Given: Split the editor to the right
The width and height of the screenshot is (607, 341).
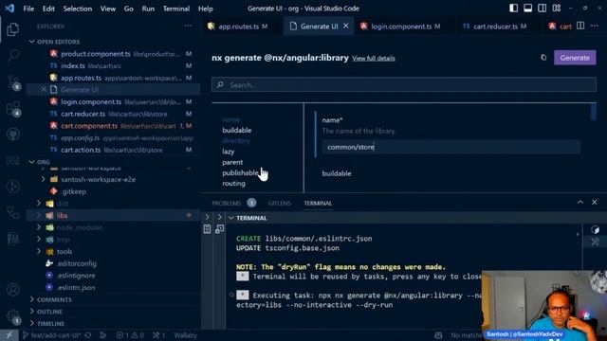Looking at the screenshot, I should point(580,26).
